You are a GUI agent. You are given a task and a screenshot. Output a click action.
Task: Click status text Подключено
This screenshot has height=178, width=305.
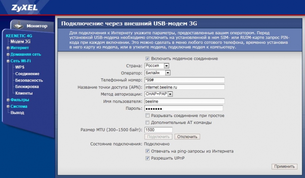pos(157,144)
